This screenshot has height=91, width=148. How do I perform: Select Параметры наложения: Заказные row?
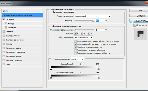point(22,15)
